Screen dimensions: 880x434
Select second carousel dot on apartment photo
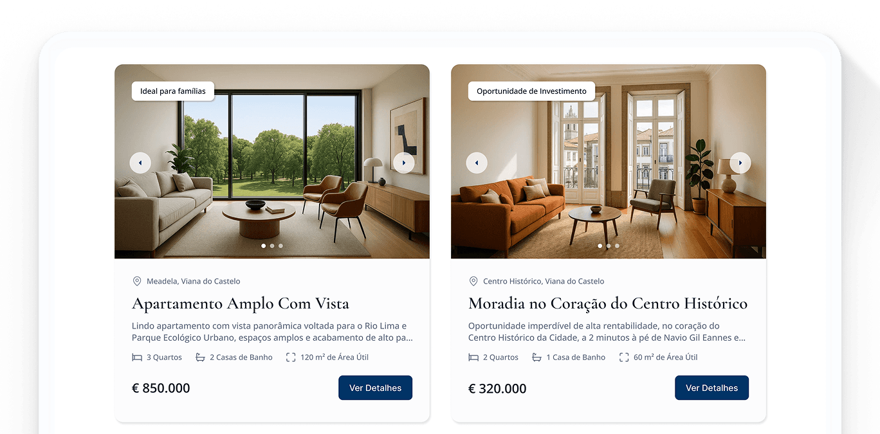[x=272, y=246]
